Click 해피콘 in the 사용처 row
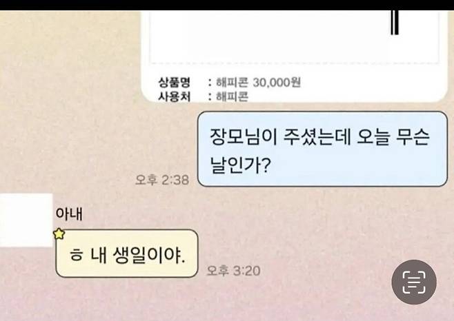The height and width of the screenshot is (321, 454). coord(233,96)
